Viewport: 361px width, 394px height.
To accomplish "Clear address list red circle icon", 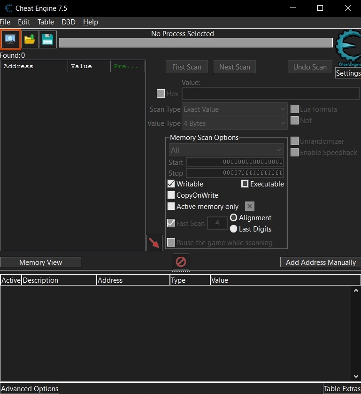I will tap(181, 262).
